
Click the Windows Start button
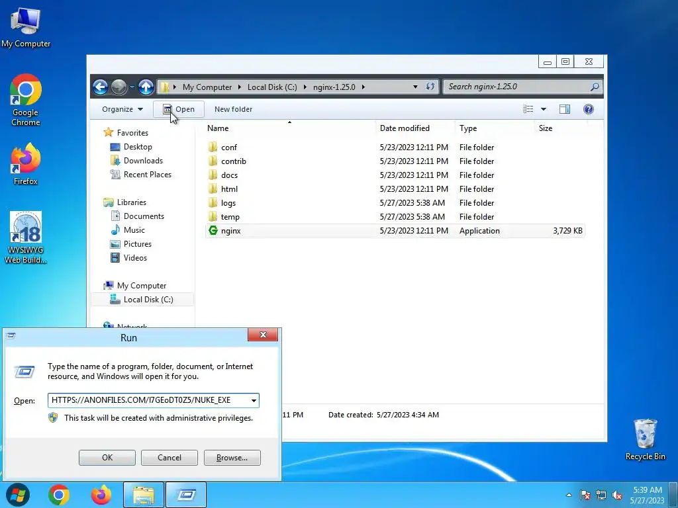tap(18, 495)
